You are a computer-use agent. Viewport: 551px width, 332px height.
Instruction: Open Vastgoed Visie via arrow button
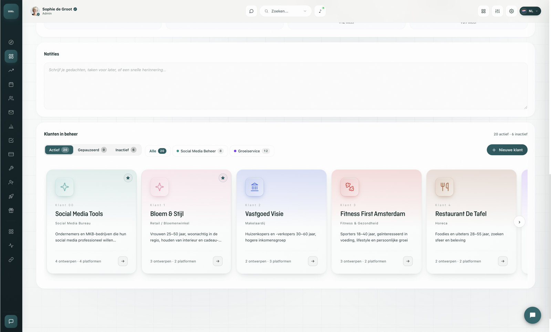tap(313, 261)
